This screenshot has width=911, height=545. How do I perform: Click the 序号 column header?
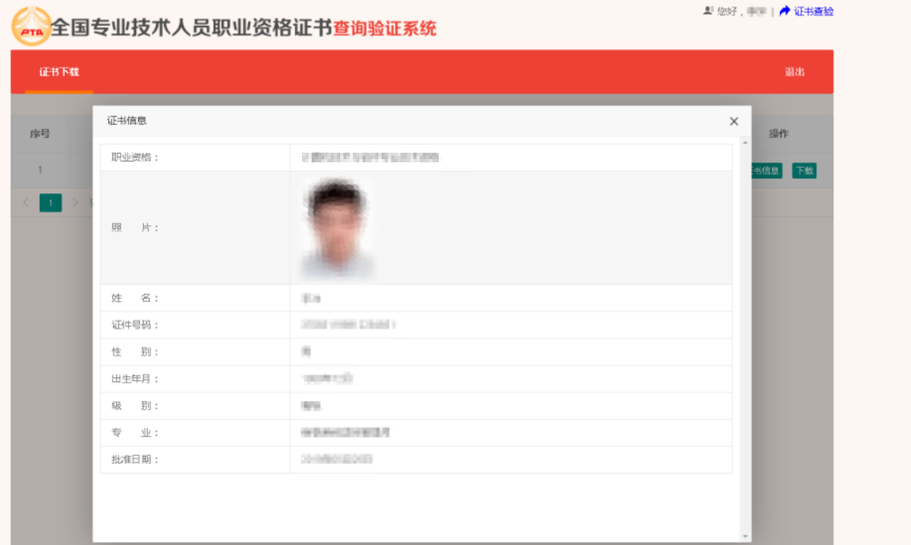tap(40, 134)
